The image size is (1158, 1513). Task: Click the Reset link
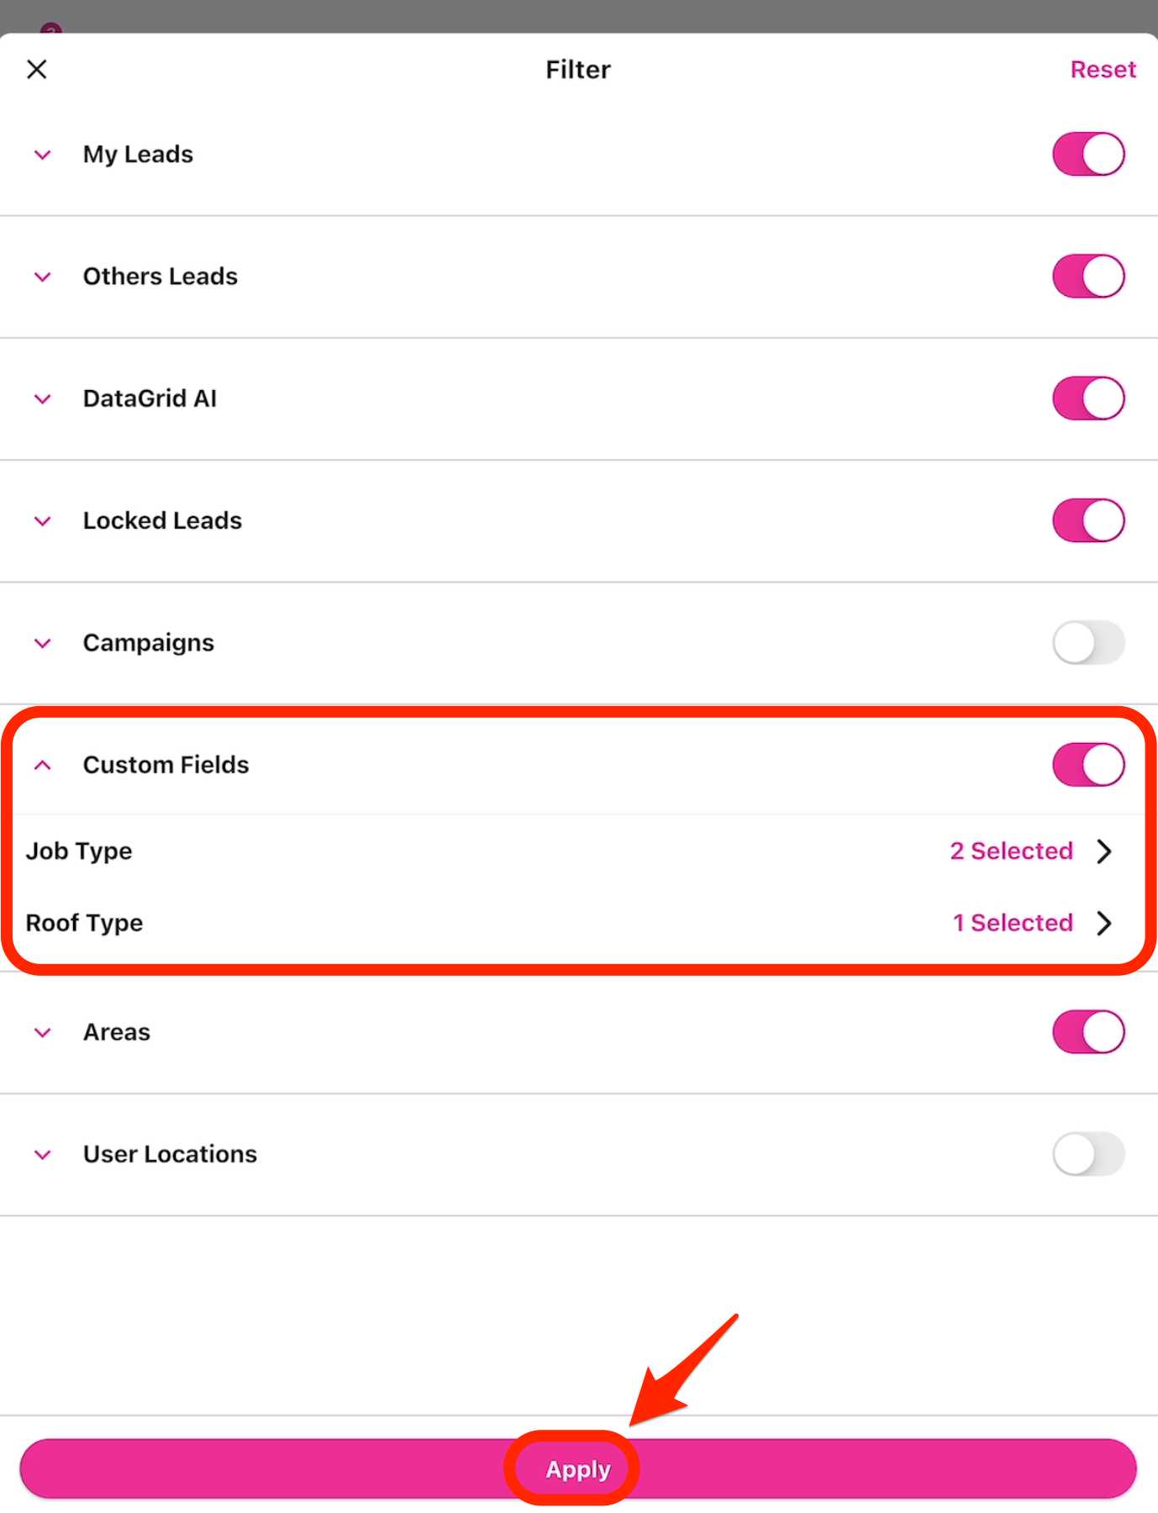[x=1102, y=70]
